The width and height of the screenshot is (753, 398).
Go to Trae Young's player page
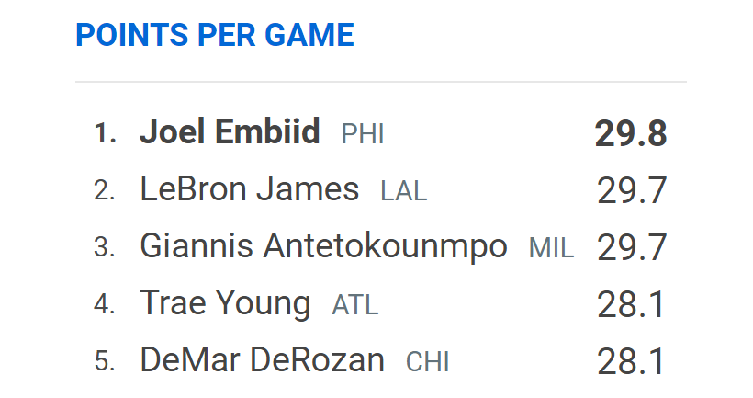click(225, 303)
